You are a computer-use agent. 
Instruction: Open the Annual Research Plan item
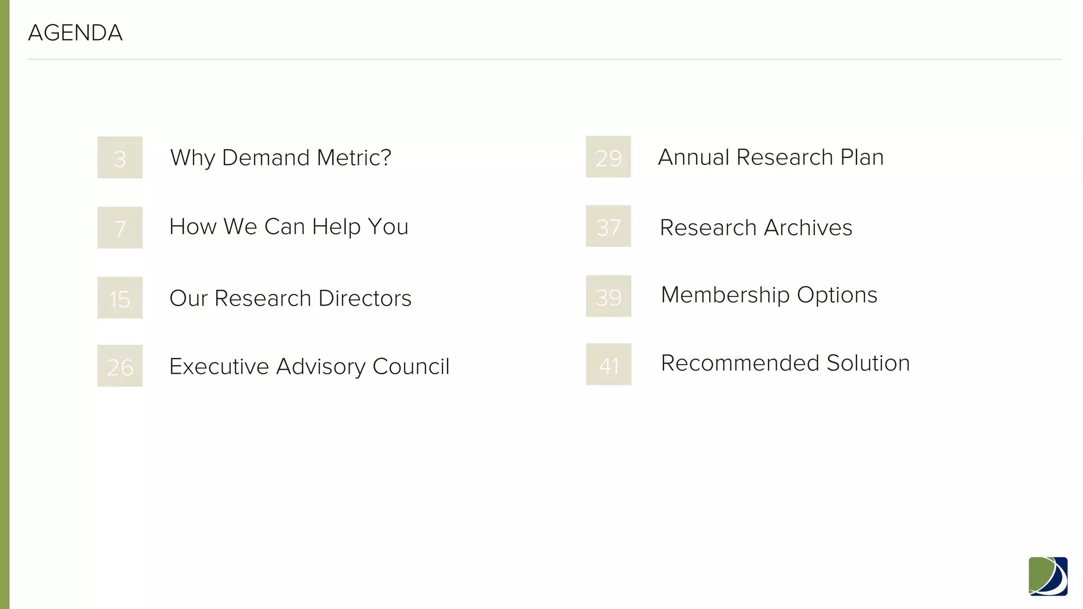[770, 157]
